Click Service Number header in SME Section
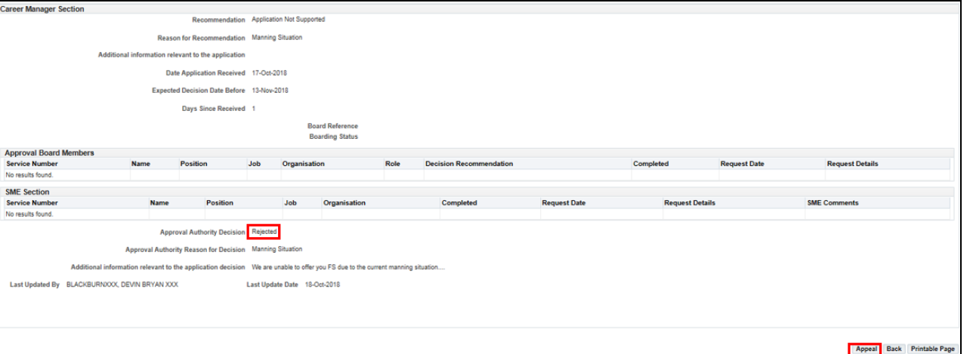Screen dimensions: 973x354 click(32, 203)
